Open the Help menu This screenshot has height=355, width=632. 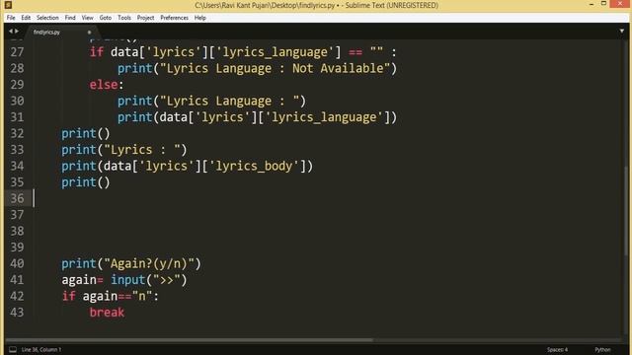(200, 18)
